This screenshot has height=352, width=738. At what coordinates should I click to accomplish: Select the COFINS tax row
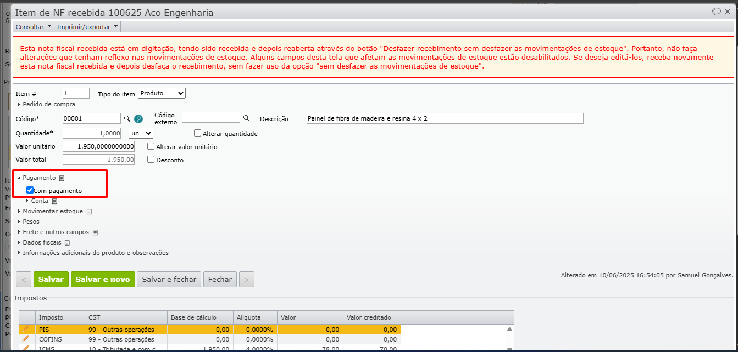point(210,339)
